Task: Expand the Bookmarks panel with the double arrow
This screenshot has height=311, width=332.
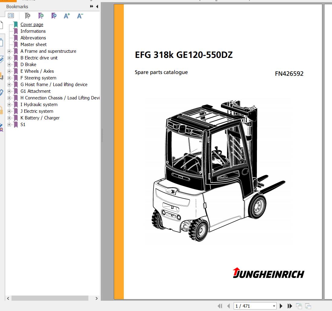Action: 92,6
